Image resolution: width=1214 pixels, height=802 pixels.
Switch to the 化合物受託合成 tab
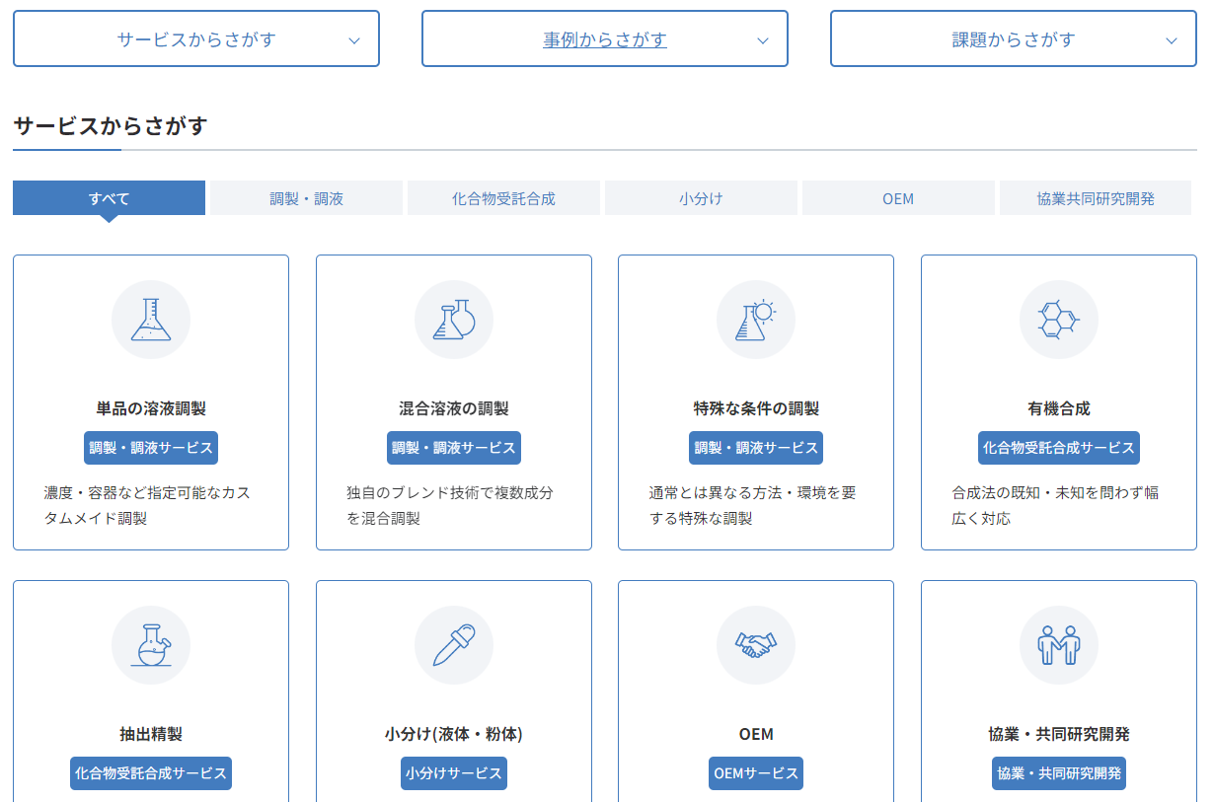coord(503,198)
